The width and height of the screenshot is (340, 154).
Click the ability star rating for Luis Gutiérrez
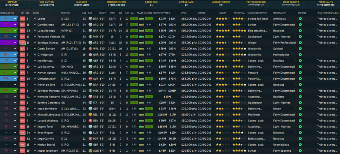(x=221, y=67)
